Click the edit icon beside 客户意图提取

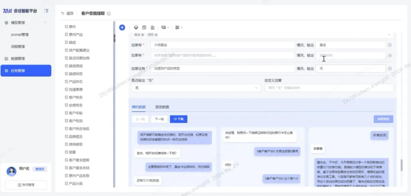click(109, 13)
